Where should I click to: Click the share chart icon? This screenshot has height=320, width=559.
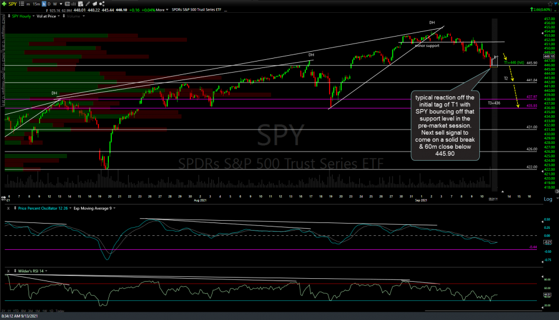tap(102, 4)
